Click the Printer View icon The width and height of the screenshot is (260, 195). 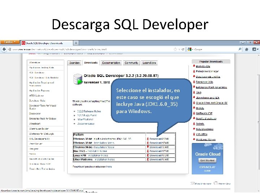point(216,183)
